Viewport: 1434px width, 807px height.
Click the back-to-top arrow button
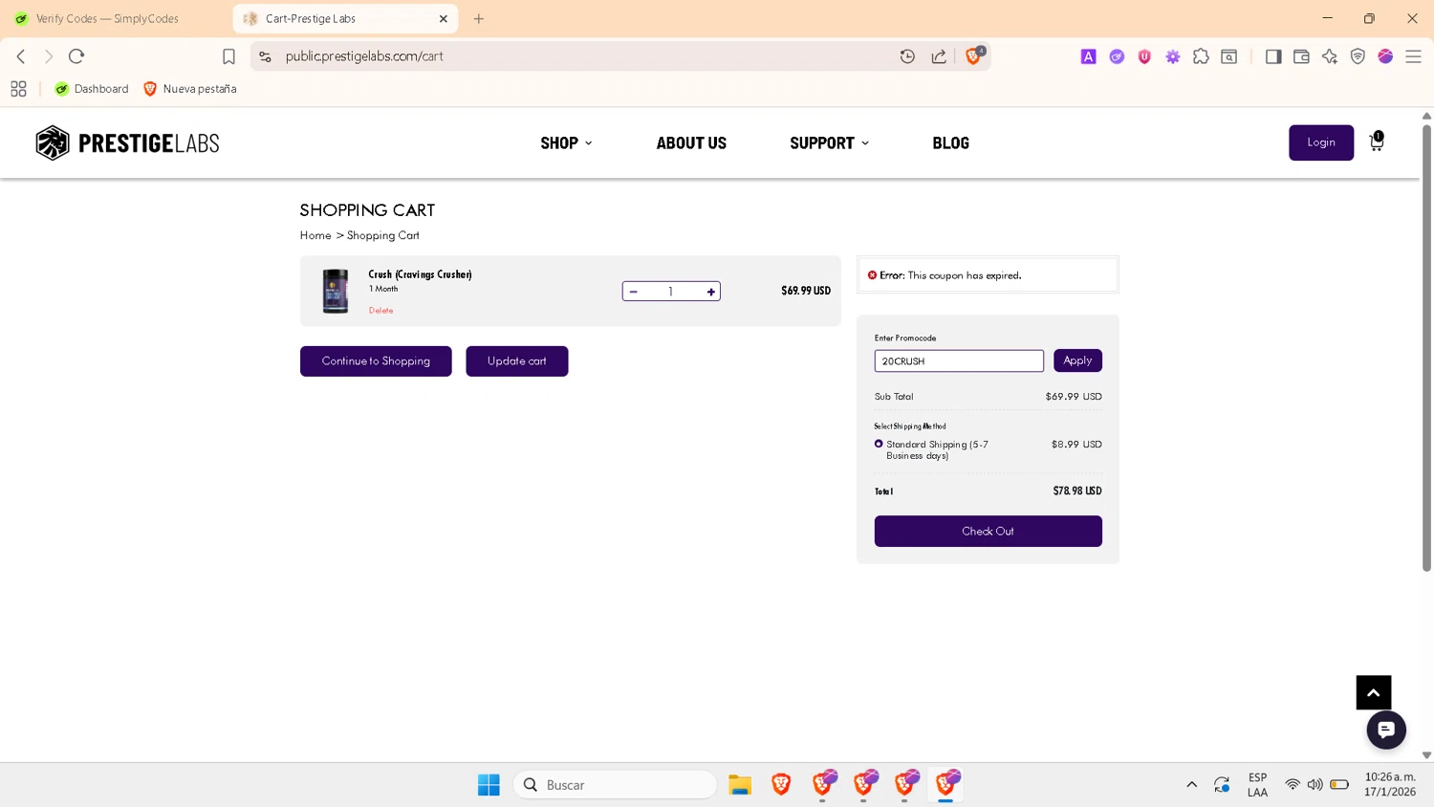1373,692
